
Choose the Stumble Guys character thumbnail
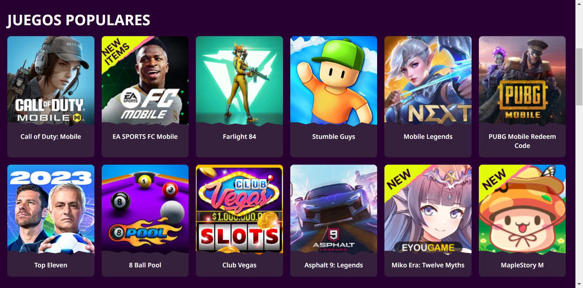(x=334, y=81)
